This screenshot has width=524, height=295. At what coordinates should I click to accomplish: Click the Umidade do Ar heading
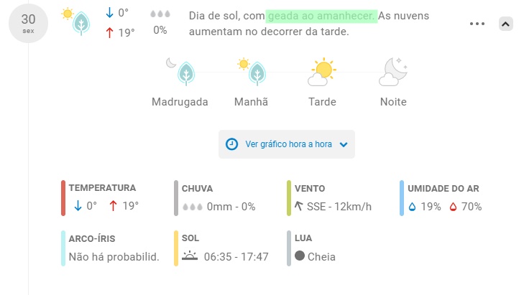click(443, 189)
